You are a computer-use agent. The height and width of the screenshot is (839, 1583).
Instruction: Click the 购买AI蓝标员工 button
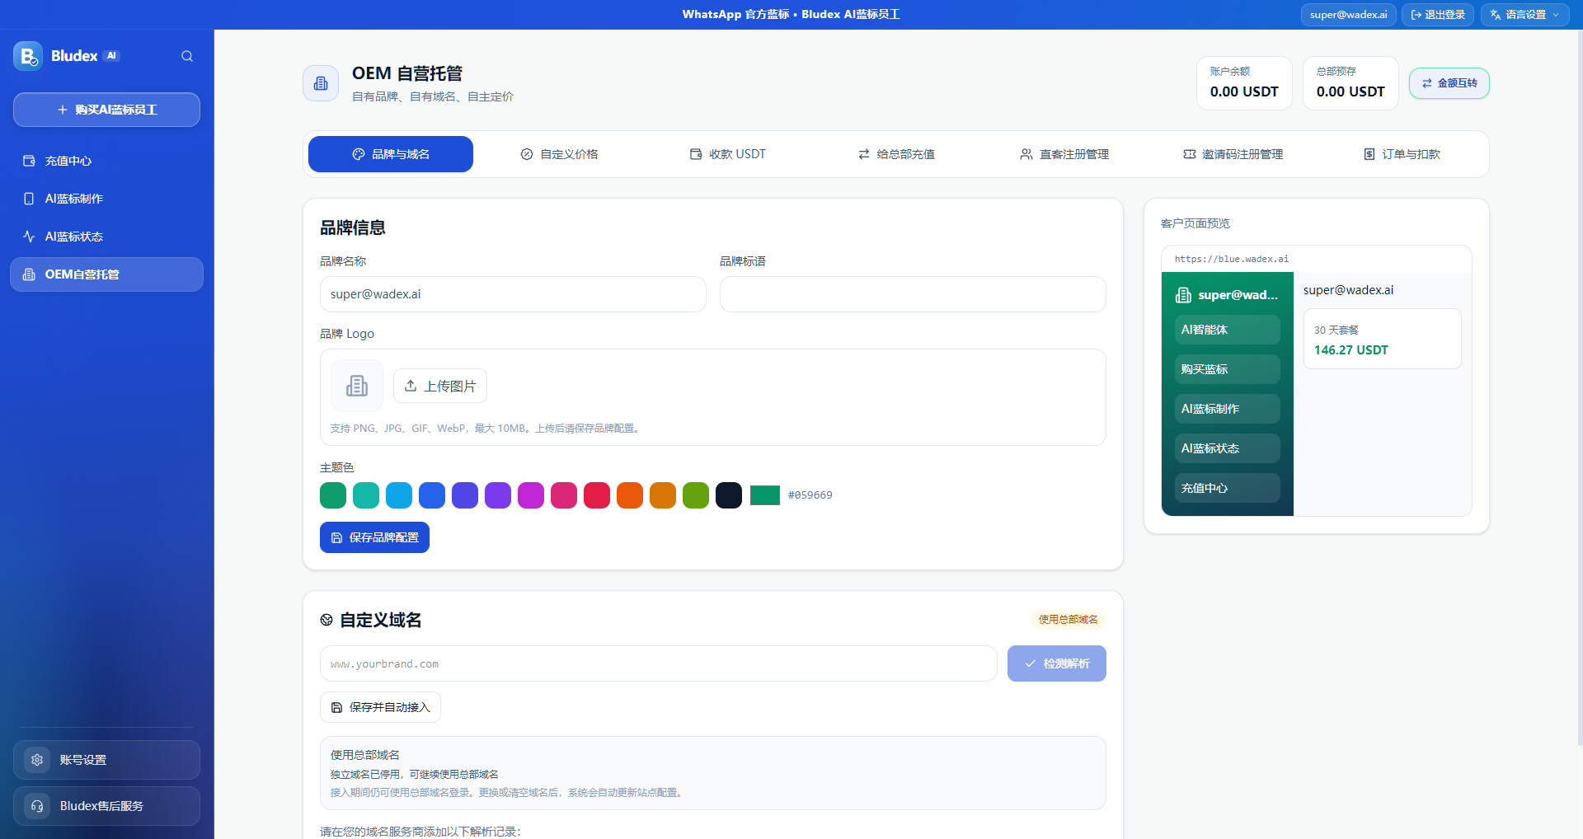coord(106,110)
